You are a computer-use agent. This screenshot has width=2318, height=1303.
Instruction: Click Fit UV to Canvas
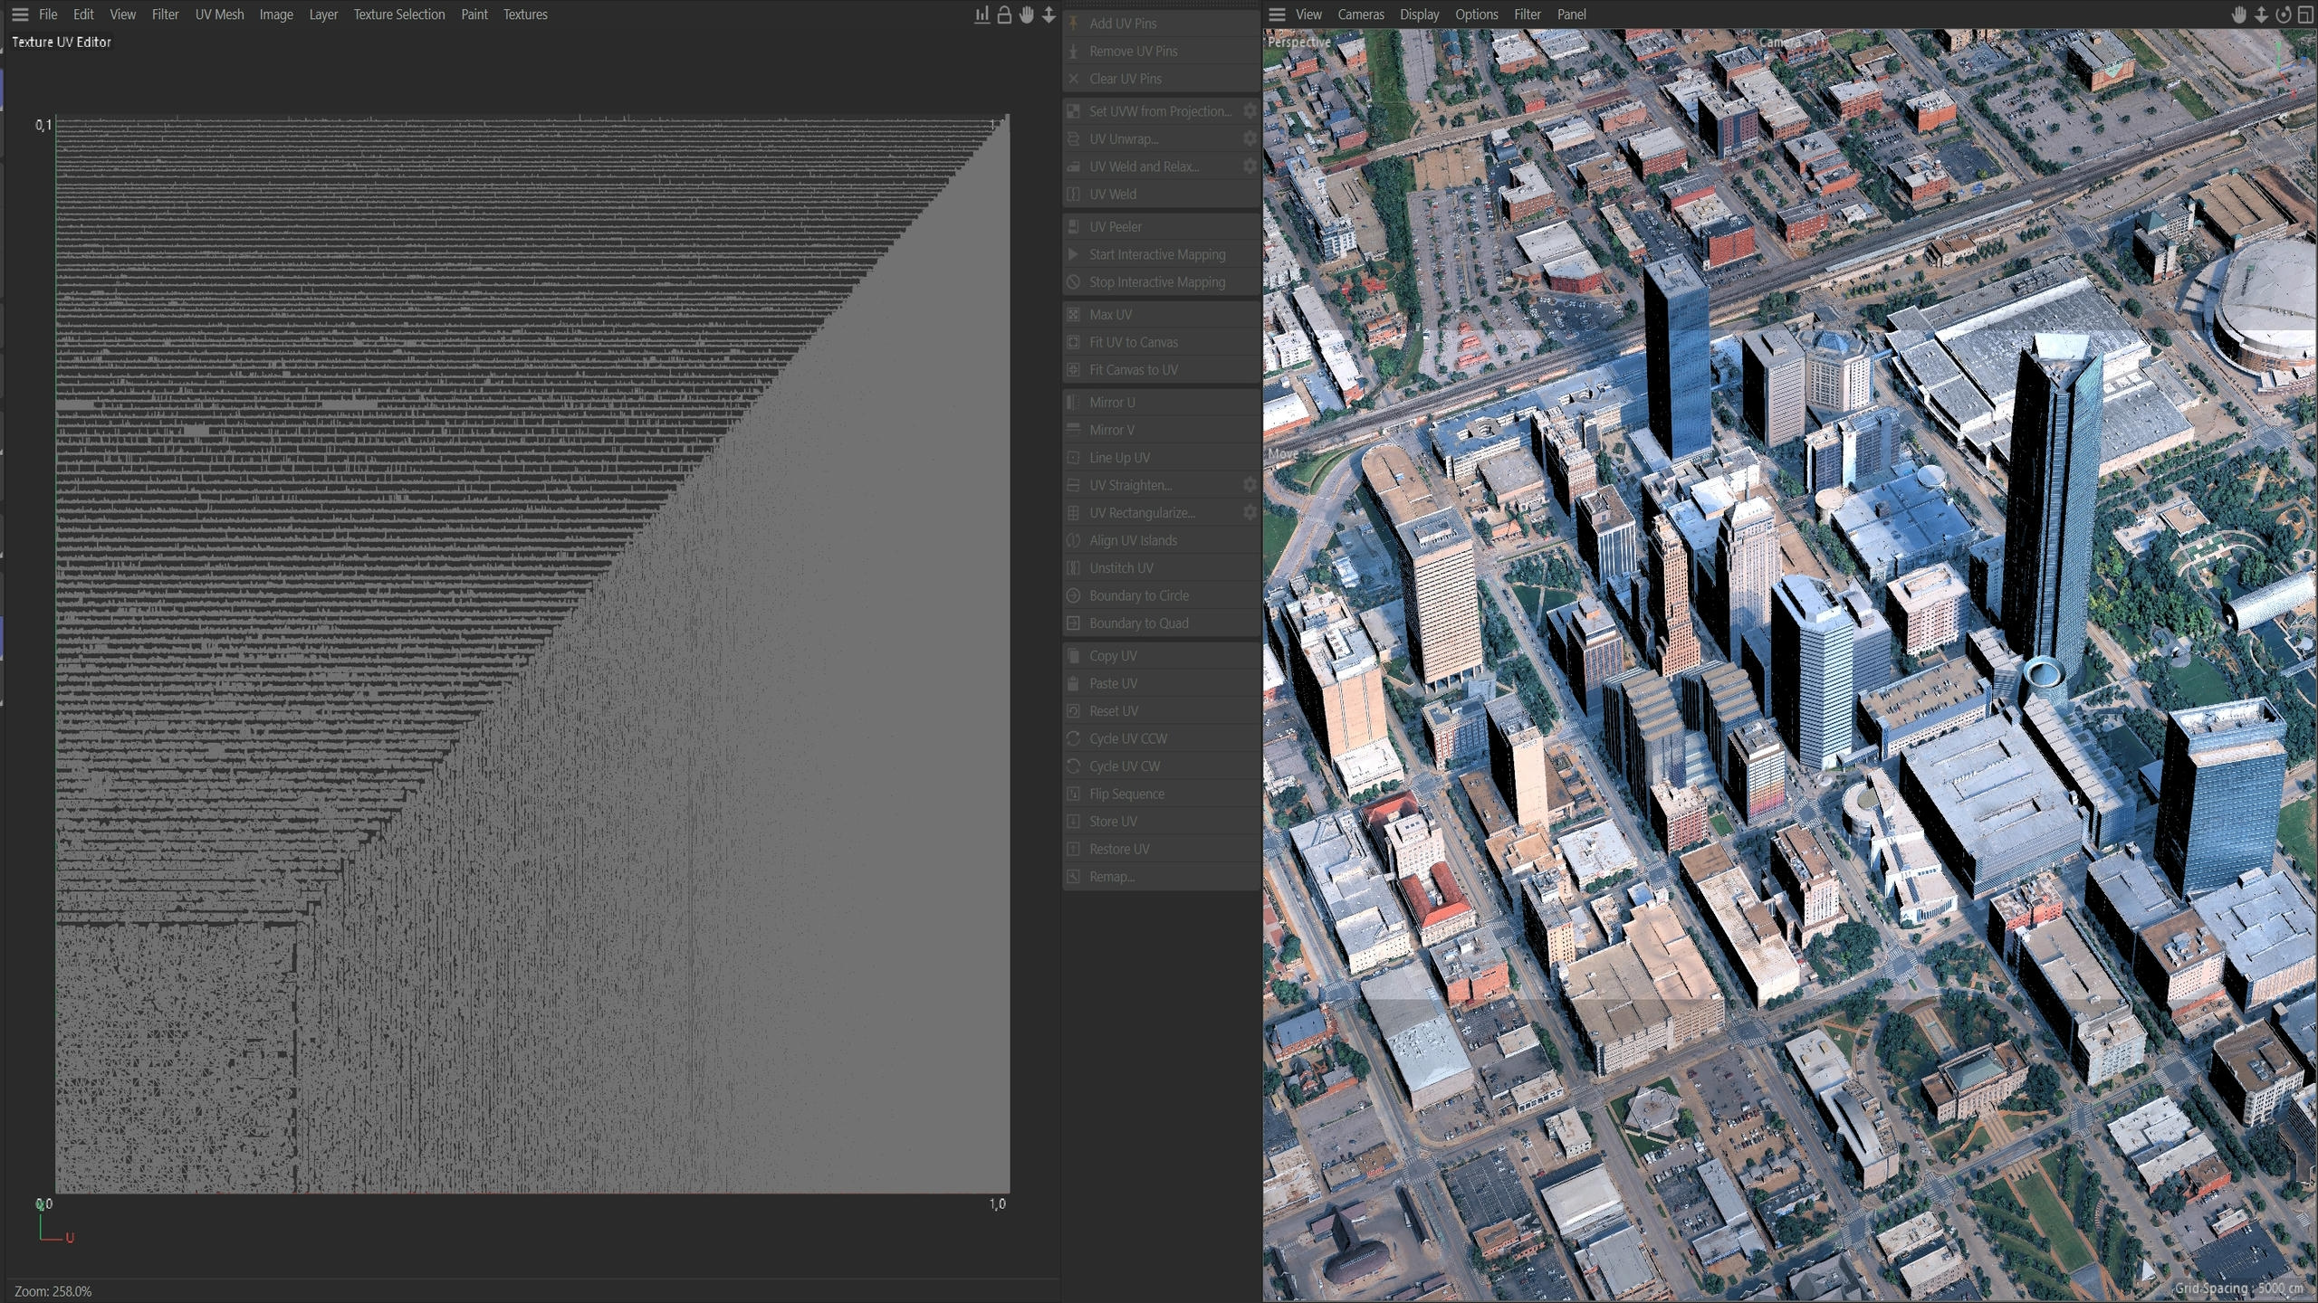1160,342
